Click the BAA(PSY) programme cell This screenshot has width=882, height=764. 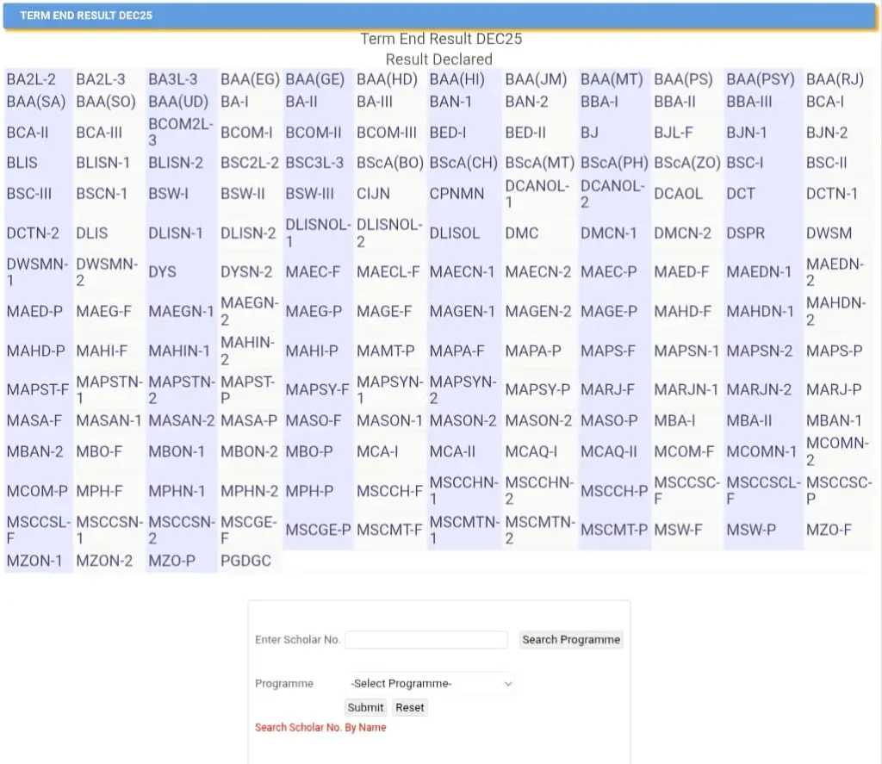761,79
